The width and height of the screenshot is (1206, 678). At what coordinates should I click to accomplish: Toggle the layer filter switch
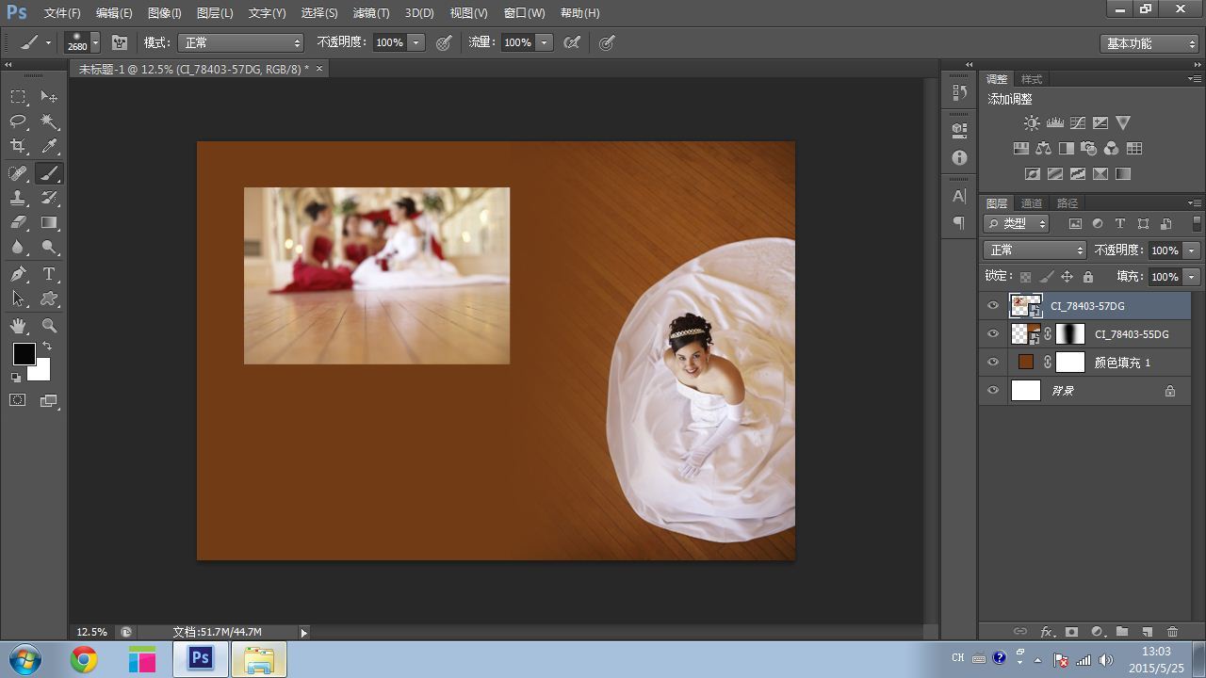(x=1198, y=223)
